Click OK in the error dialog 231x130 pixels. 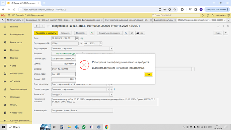tap(148, 74)
